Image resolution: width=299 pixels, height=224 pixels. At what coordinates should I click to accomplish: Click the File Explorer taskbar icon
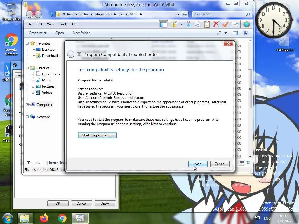pyautogui.click(x=25, y=218)
